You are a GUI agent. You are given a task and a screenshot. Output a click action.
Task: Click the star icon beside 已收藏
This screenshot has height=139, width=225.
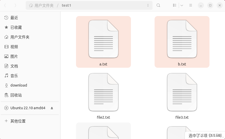click(x=6, y=27)
